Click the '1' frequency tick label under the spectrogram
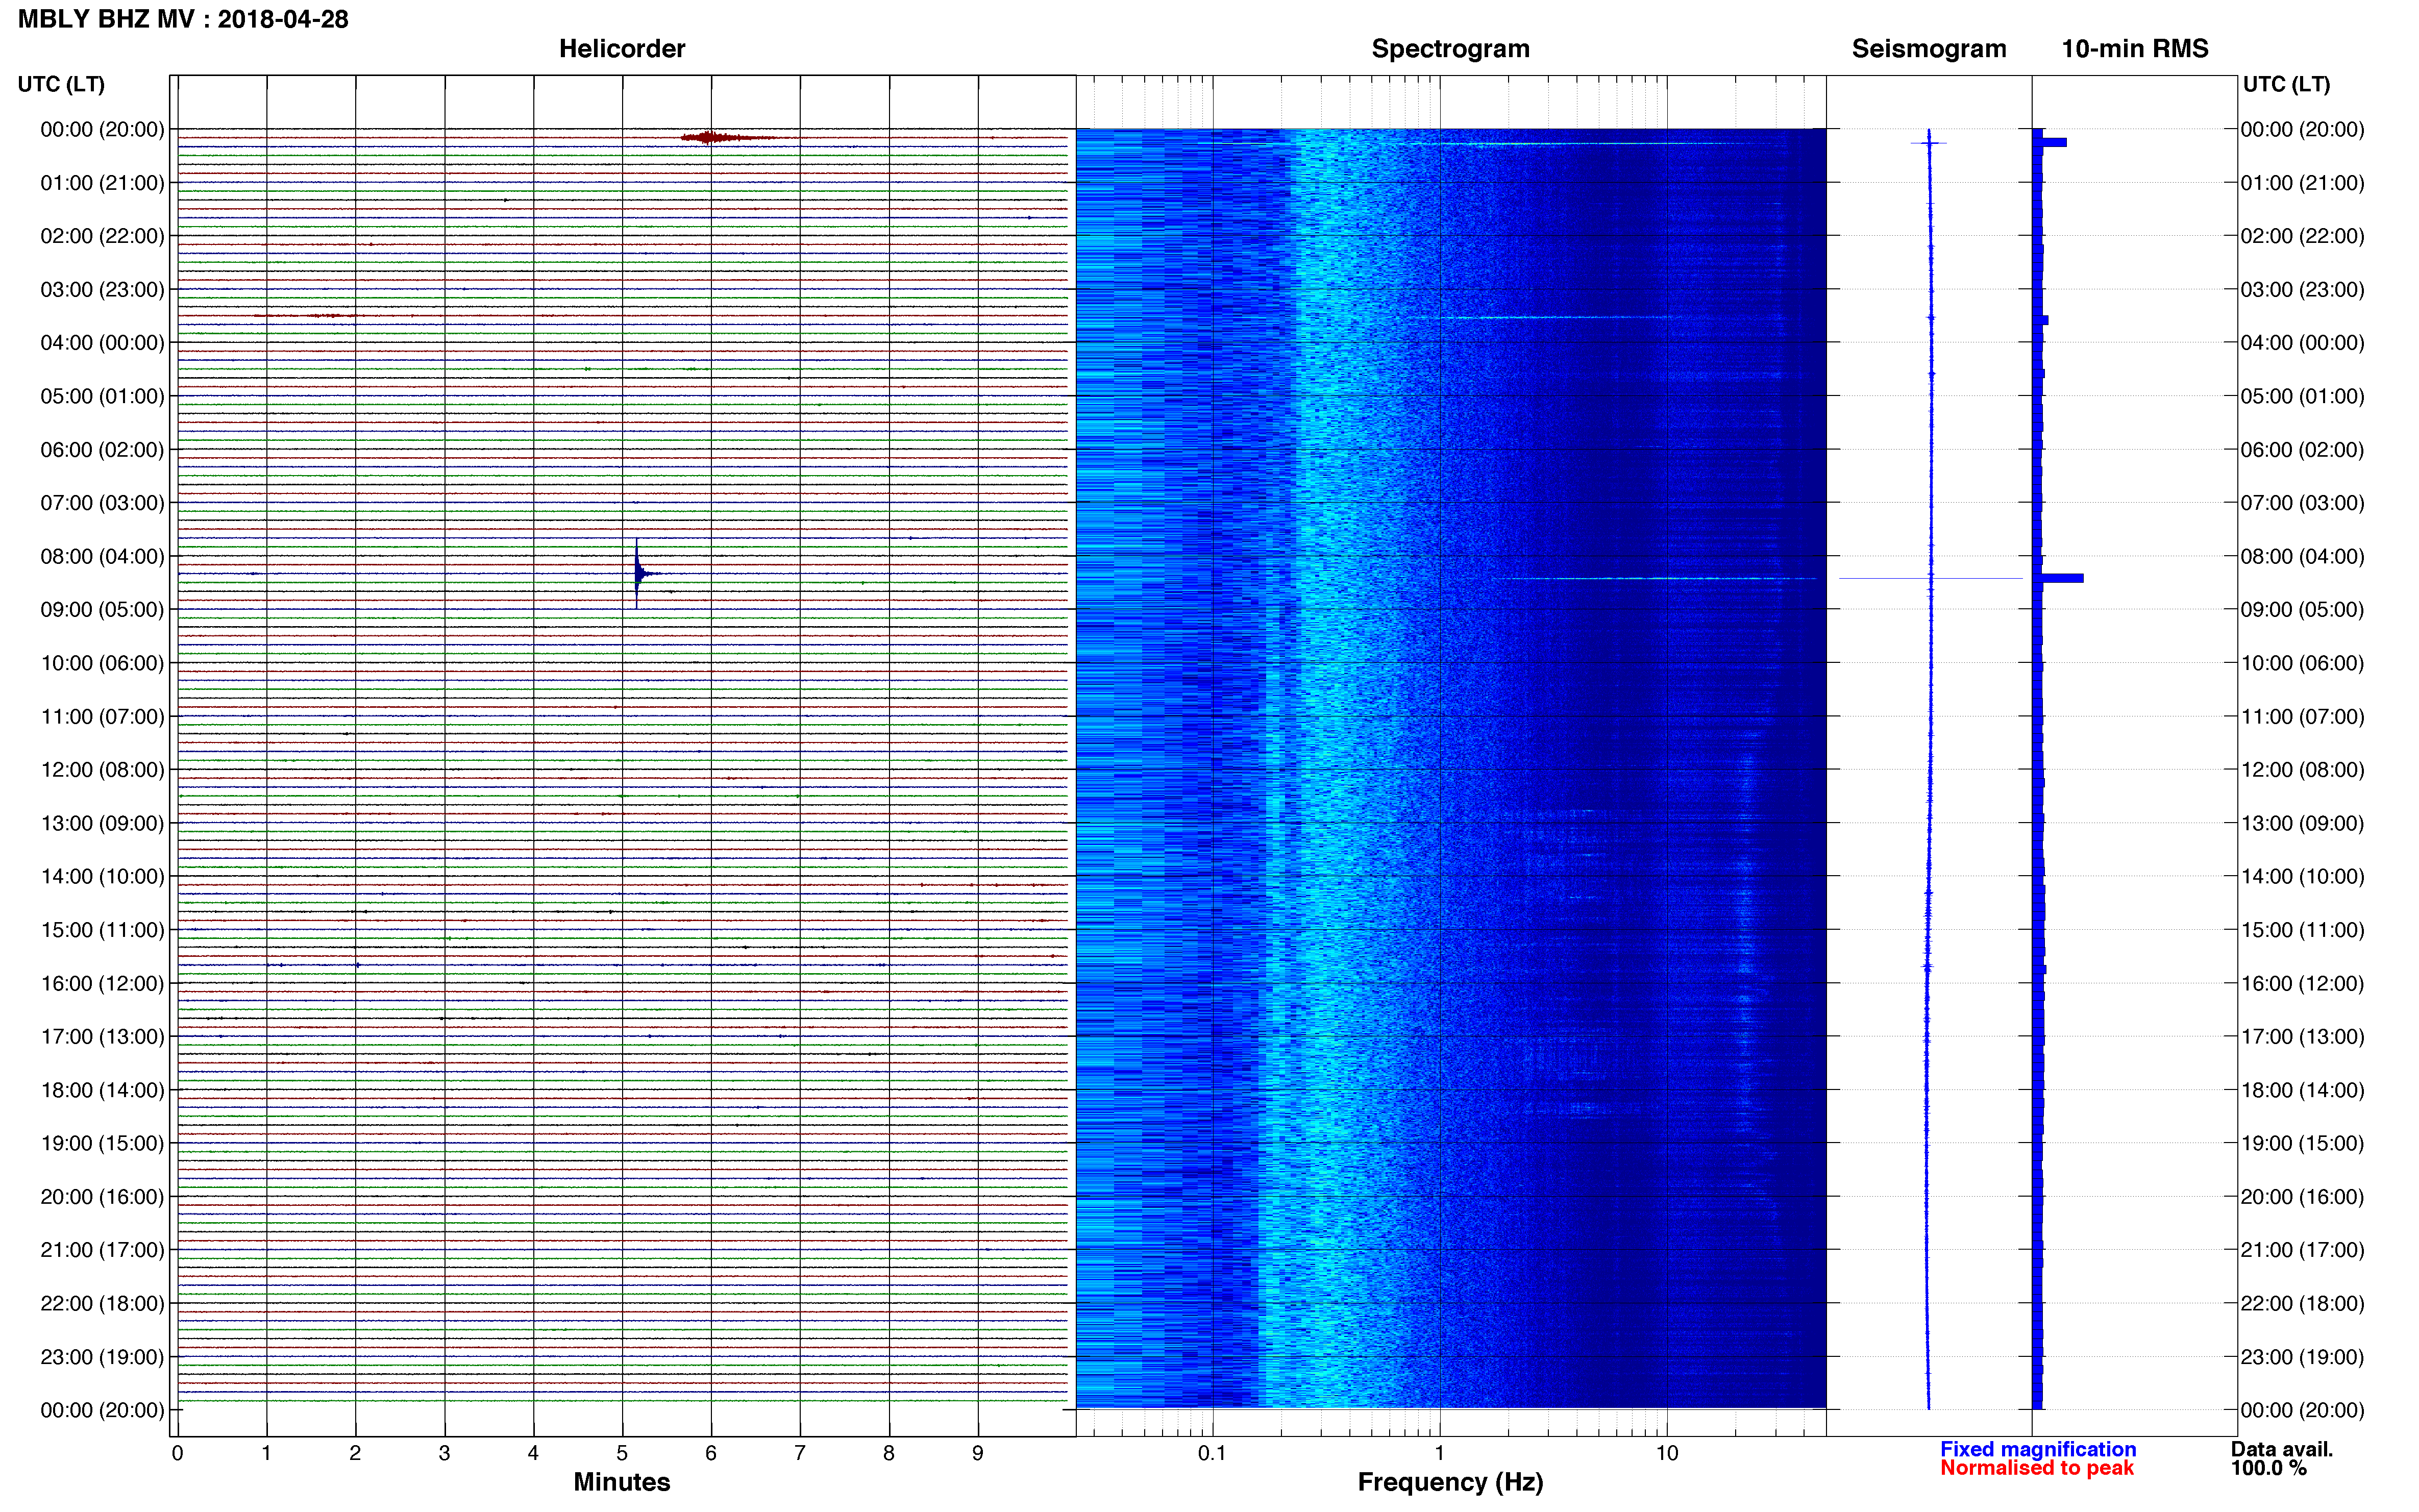The image size is (2419, 1512). pos(1439,1453)
